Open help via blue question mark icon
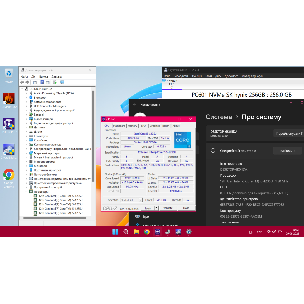The width and height of the screenshot is (304, 304). click(x=42, y=82)
